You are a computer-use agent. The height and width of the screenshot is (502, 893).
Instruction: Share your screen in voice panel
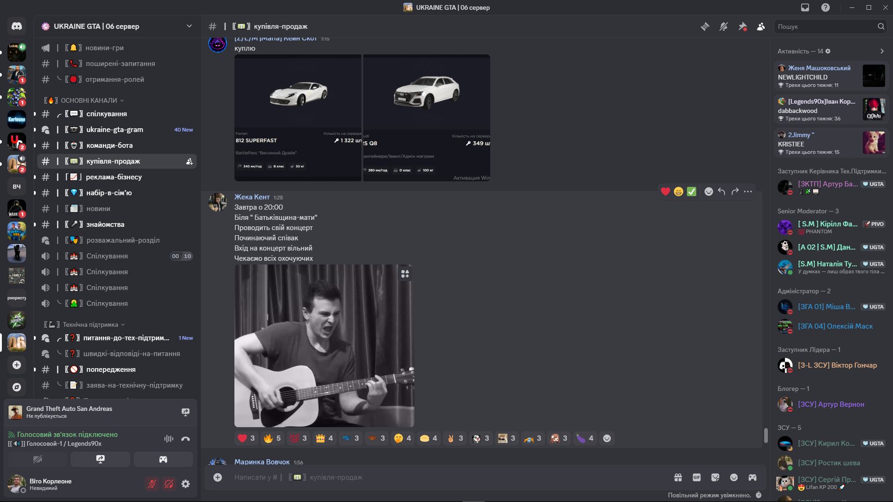point(100,459)
